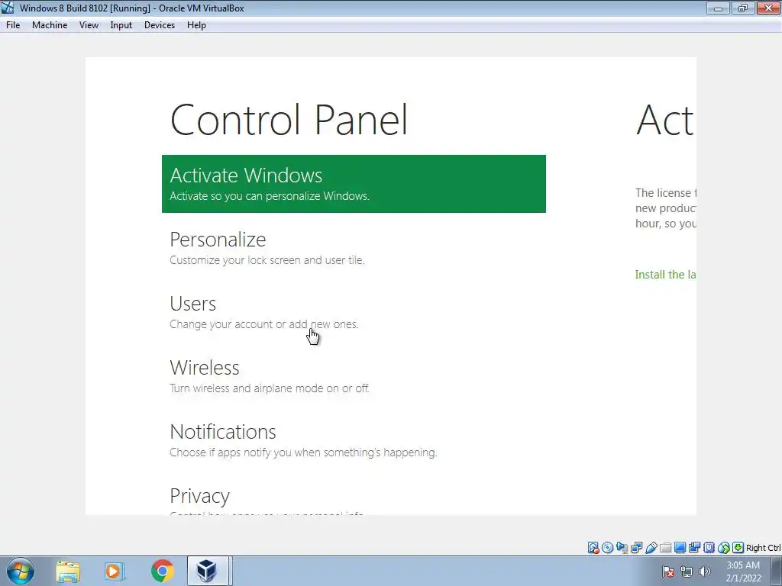782x586 pixels.
Task: Click the CPU virtualization chip indicator
Action: [709, 548]
